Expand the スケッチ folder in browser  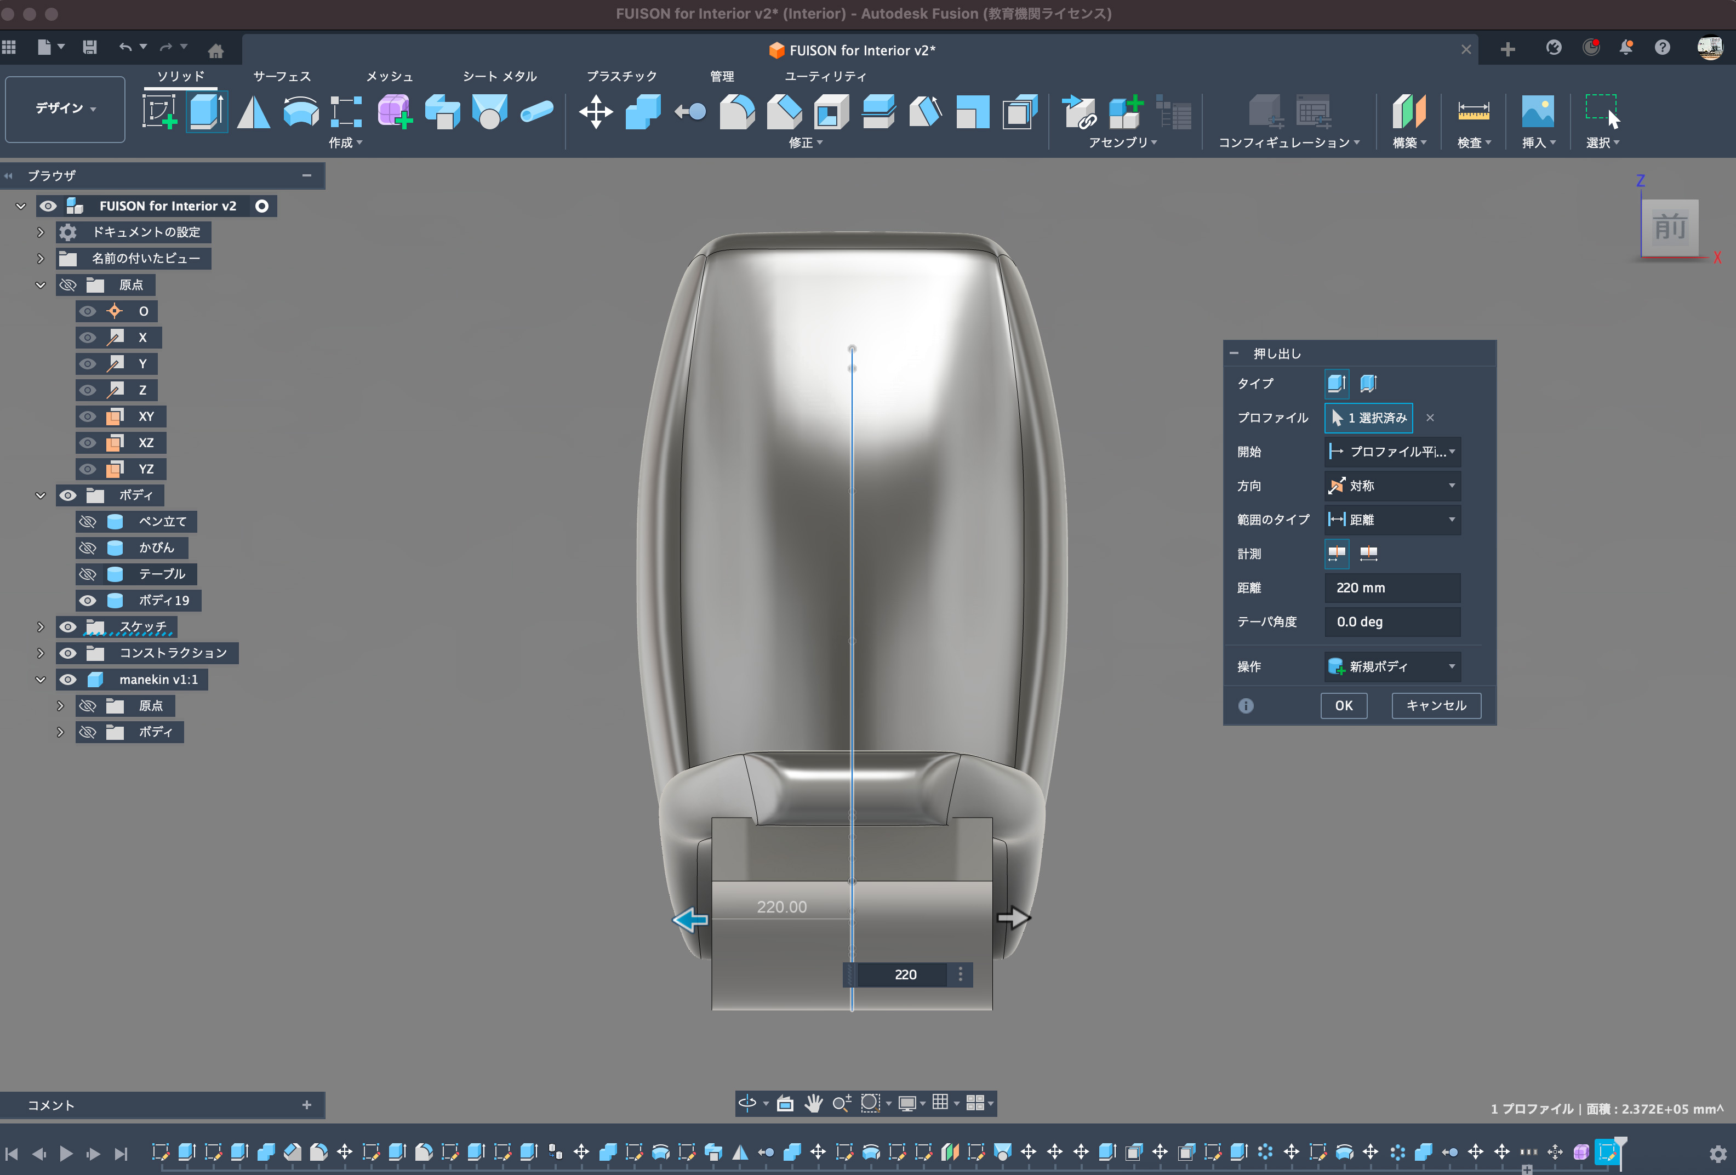pos(41,627)
